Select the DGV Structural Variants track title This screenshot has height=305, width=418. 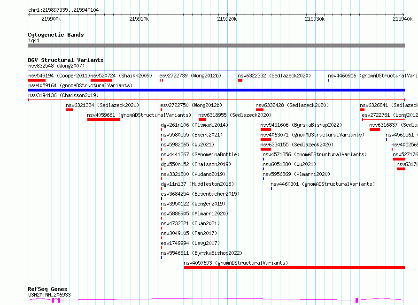[66, 60]
